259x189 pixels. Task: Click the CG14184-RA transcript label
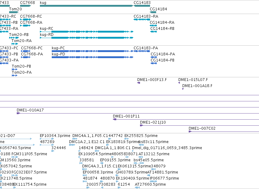tap(162, 22)
